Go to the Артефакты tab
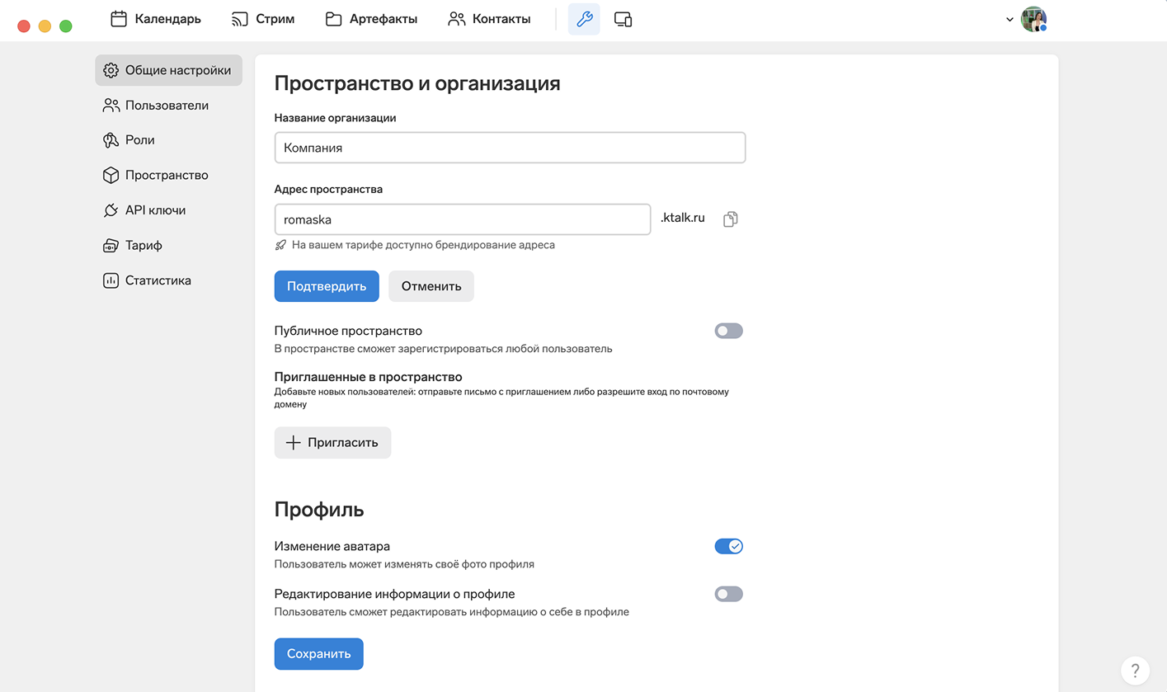 pos(371,19)
